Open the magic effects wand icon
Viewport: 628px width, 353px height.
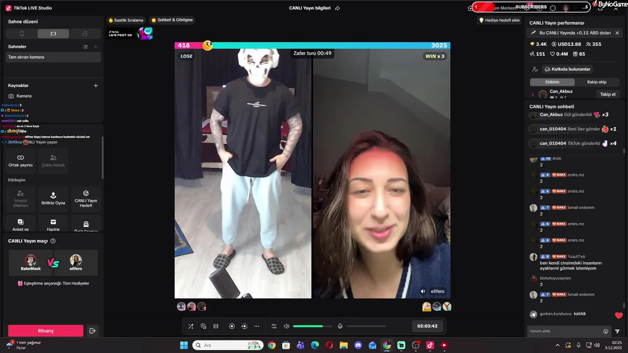pyautogui.click(x=190, y=327)
